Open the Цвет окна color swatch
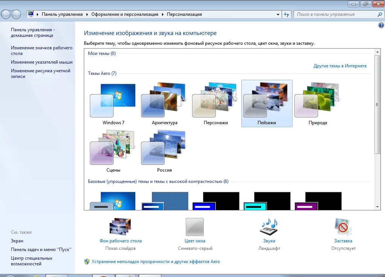The width and height of the screenshot is (385, 277). (x=195, y=227)
